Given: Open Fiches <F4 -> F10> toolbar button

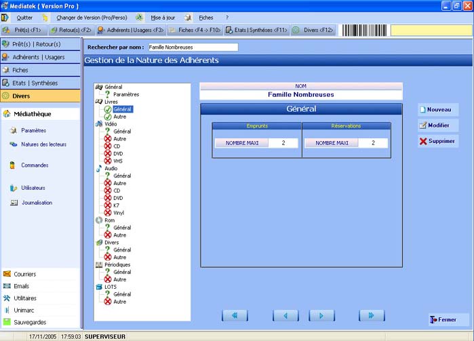Looking at the screenshot, I should click(195, 30).
